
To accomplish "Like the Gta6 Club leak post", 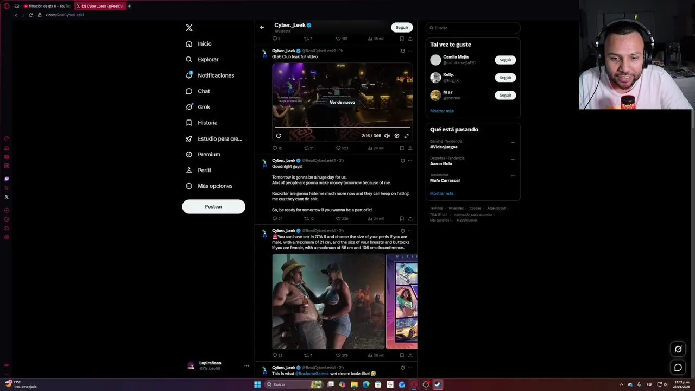I will click(x=342, y=148).
